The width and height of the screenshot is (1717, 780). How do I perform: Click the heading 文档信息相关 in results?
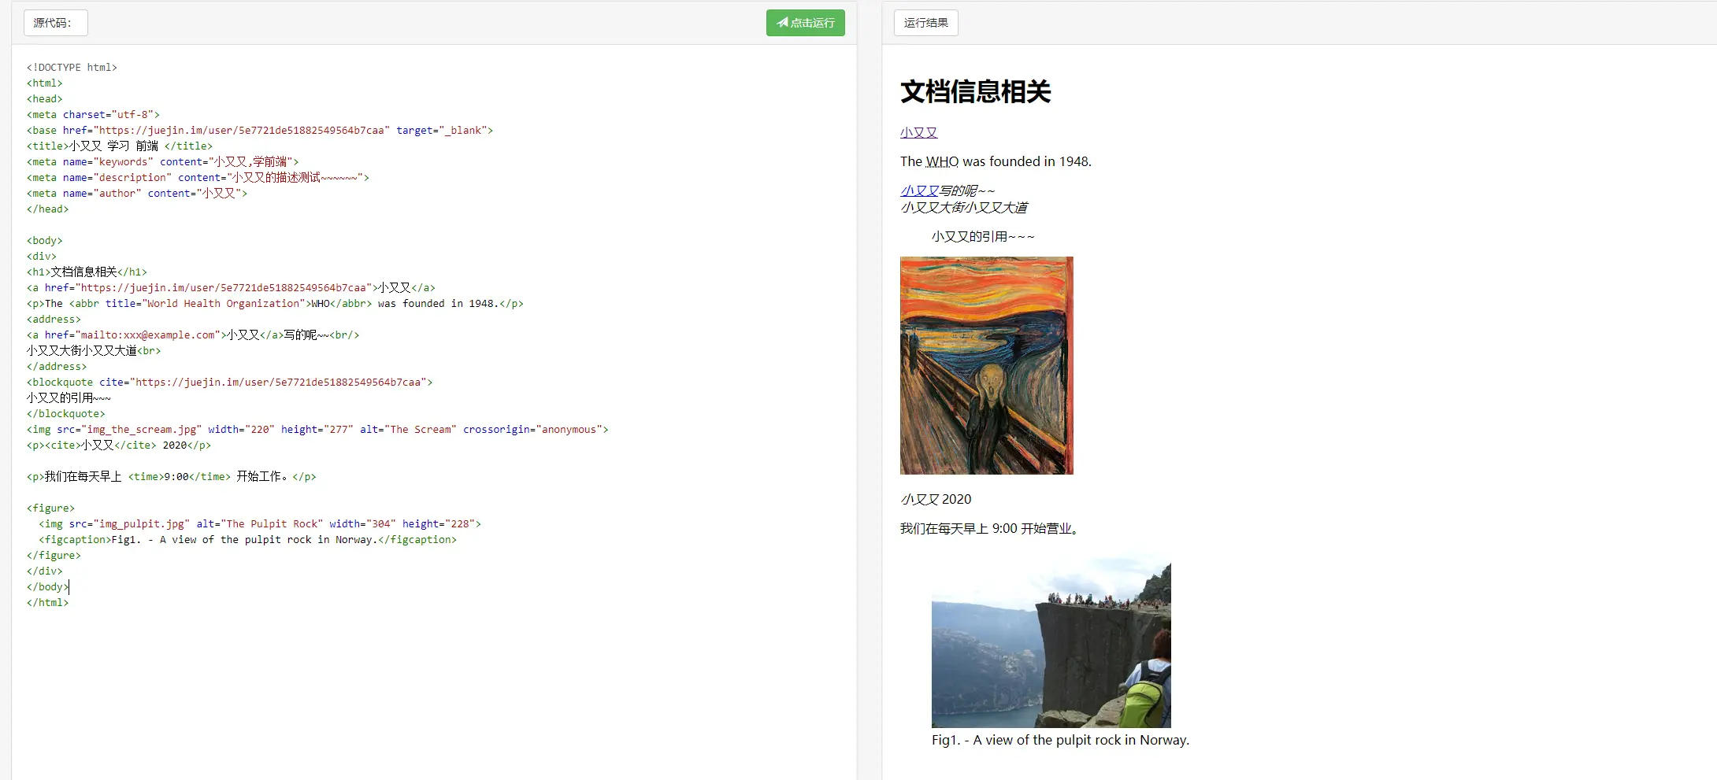pyautogui.click(x=976, y=91)
